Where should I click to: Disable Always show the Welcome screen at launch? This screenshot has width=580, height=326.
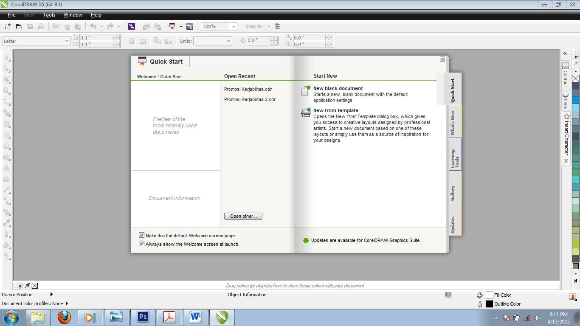click(142, 244)
